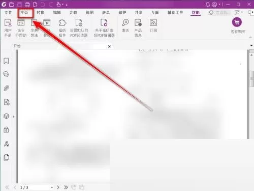The image size is (254, 191).
Task: Switch to the 主页 tab
Action: 24,13
